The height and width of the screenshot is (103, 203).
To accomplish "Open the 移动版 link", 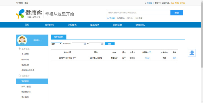I will (149, 3).
